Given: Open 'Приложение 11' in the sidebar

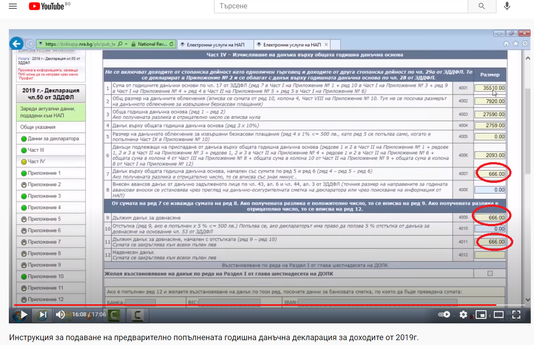Looking at the screenshot, I should pos(51,288).
